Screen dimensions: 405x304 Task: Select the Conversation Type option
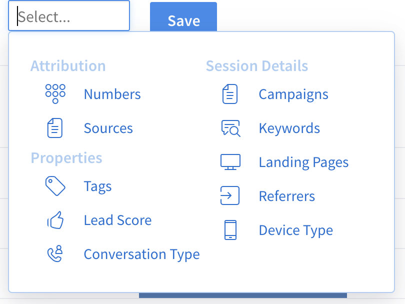tap(142, 254)
